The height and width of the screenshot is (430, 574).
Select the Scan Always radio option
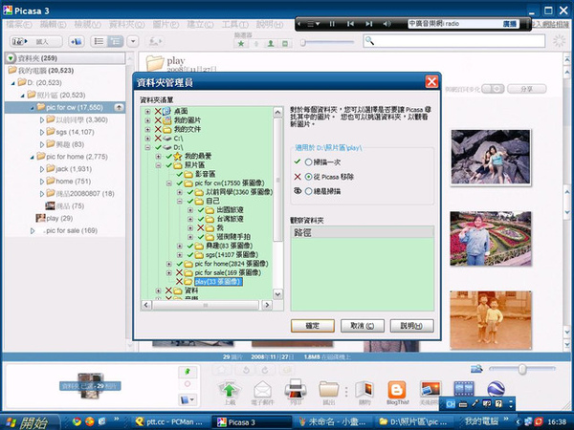click(309, 191)
